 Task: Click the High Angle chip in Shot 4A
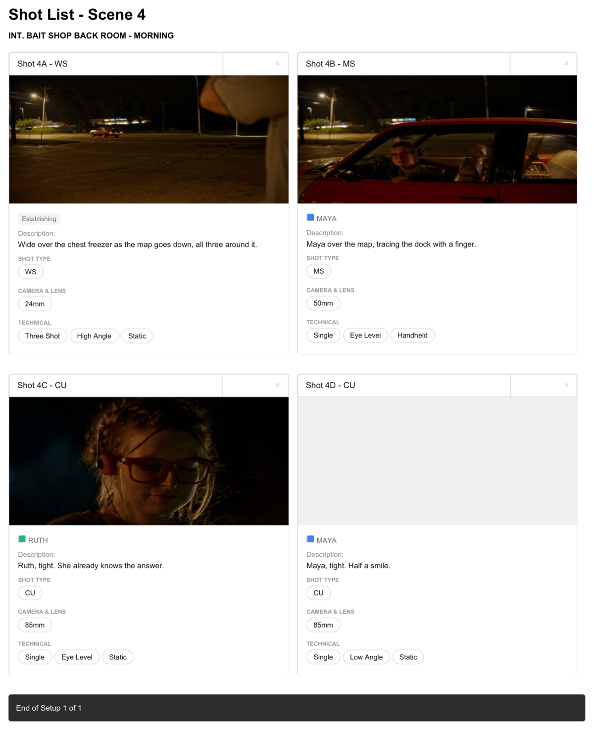point(94,336)
